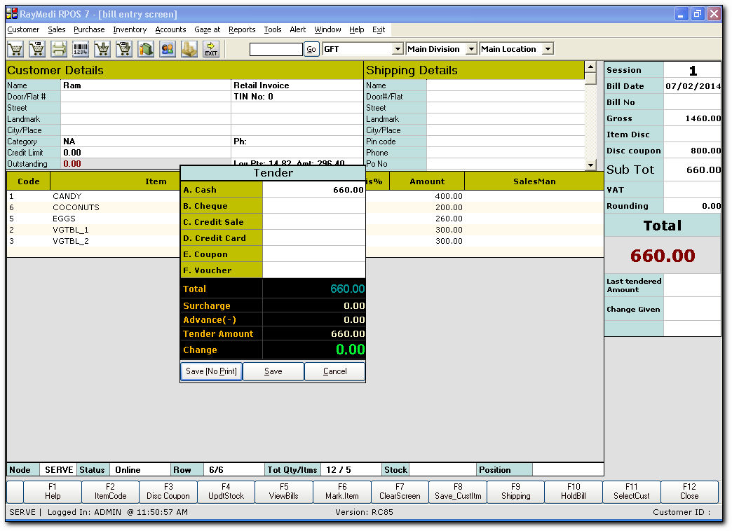Cancel the Tender dialog

pyautogui.click(x=334, y=371)
